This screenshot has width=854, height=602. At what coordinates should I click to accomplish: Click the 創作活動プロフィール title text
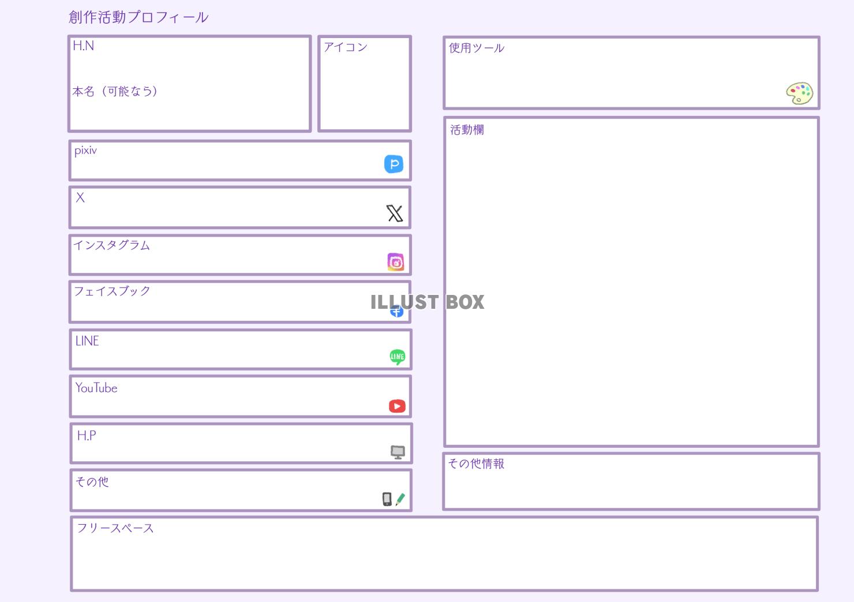[x=138, y=17]
